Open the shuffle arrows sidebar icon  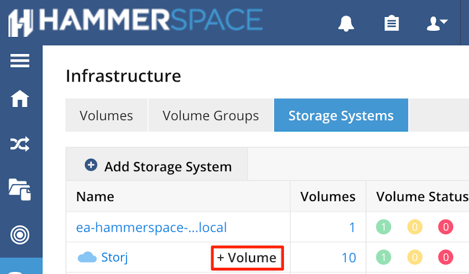tap(20, 144)
